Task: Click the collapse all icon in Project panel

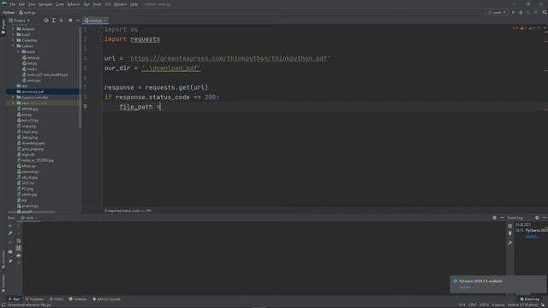Action: pos(61,21)
